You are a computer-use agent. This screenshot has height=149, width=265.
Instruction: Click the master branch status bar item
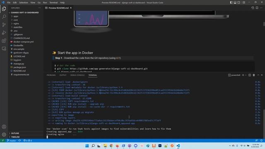point(12,141)
